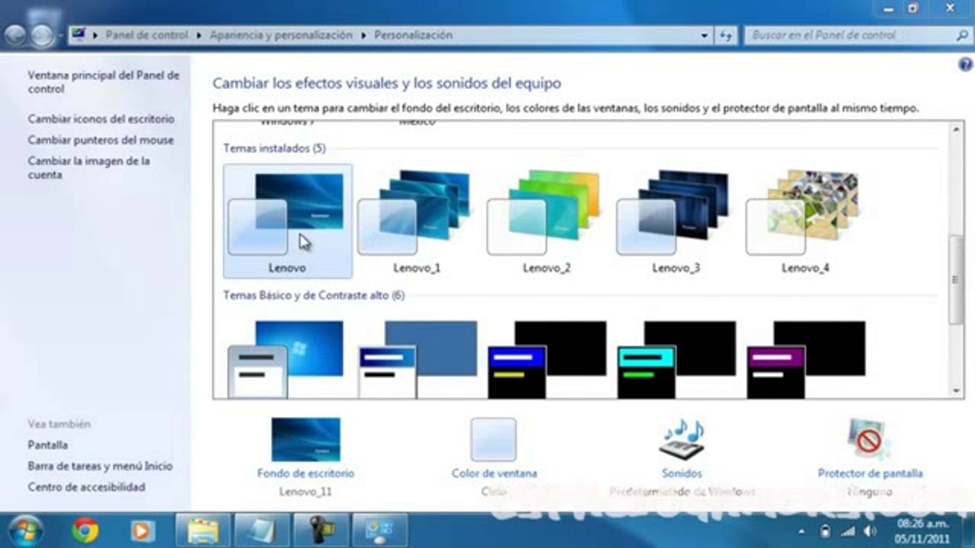The width and height of the screenshot is (975, 548).
Task: Select high contrast theme with cyan title bar
Action: [x=676, y=358]
